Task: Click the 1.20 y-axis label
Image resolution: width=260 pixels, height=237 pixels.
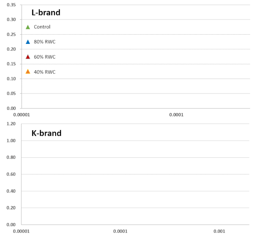Action: 11,124
